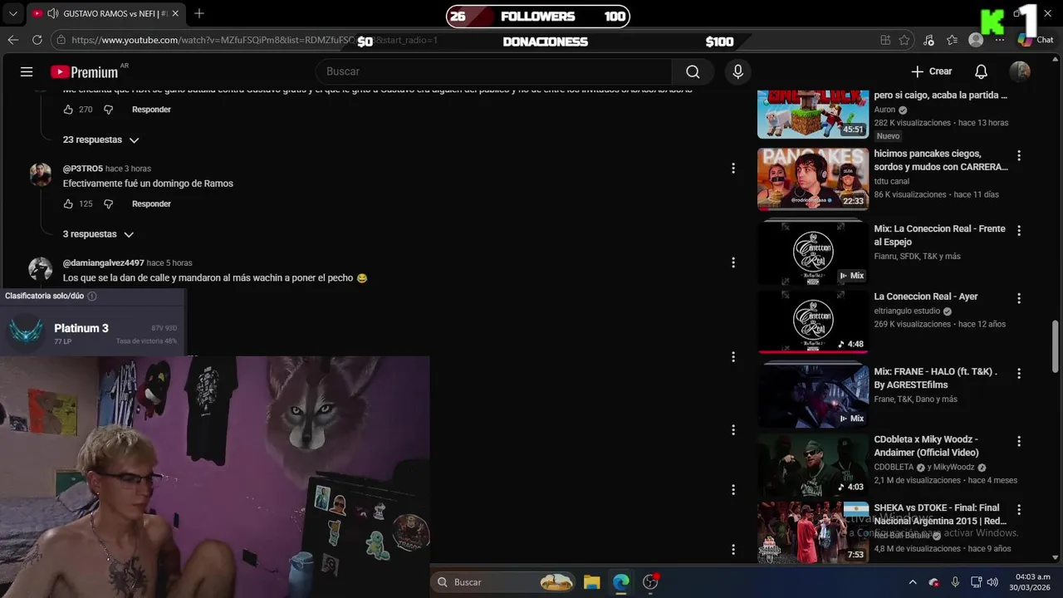The image size is (1063, 598).
Task: Click the taskbar Buscar search box
Action: click(505, 582)
